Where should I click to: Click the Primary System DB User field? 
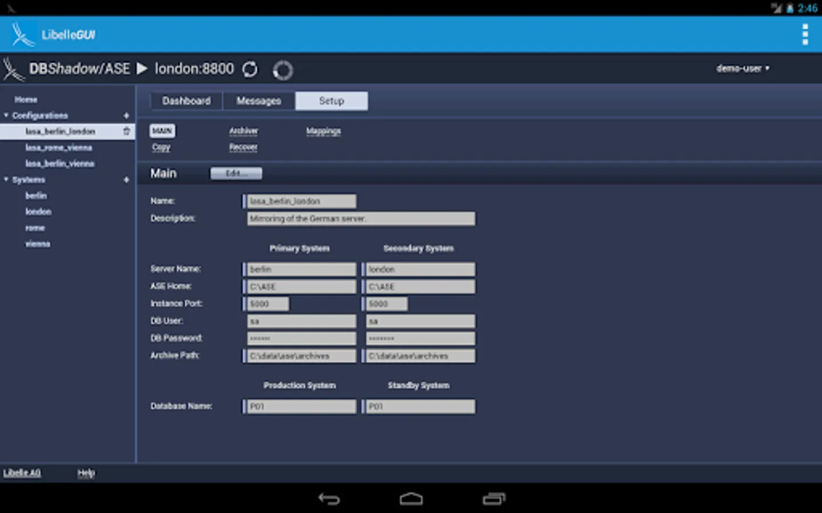point(301,321)
